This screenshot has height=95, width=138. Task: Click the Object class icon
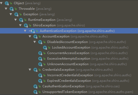pos(7,3)
